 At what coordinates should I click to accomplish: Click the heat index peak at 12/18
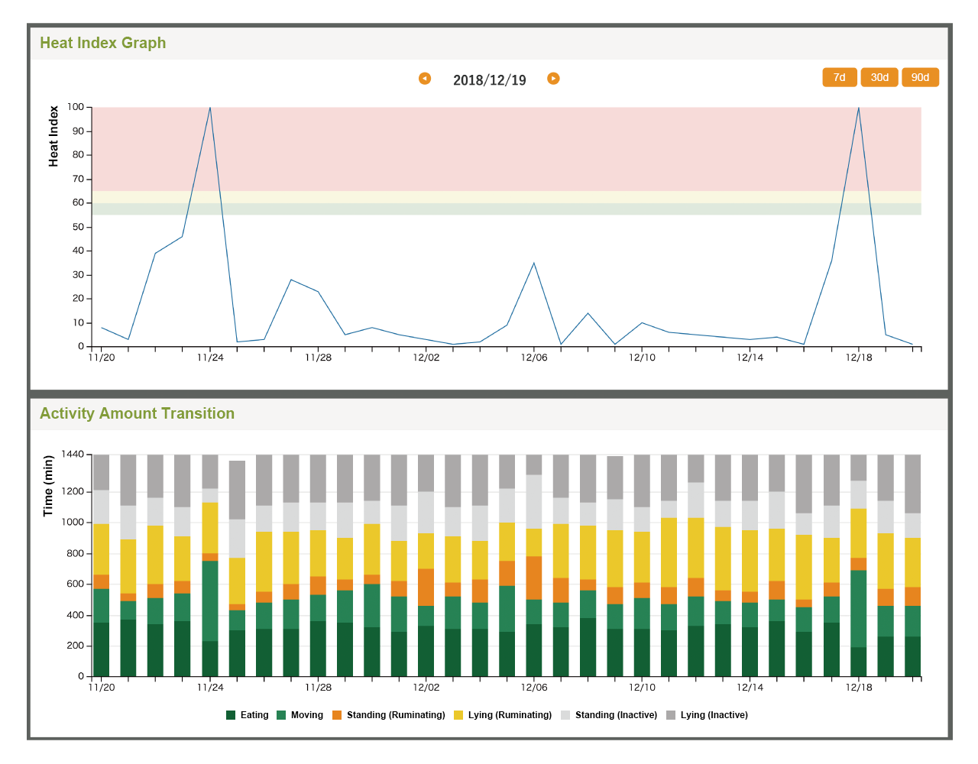coord(858,108)
